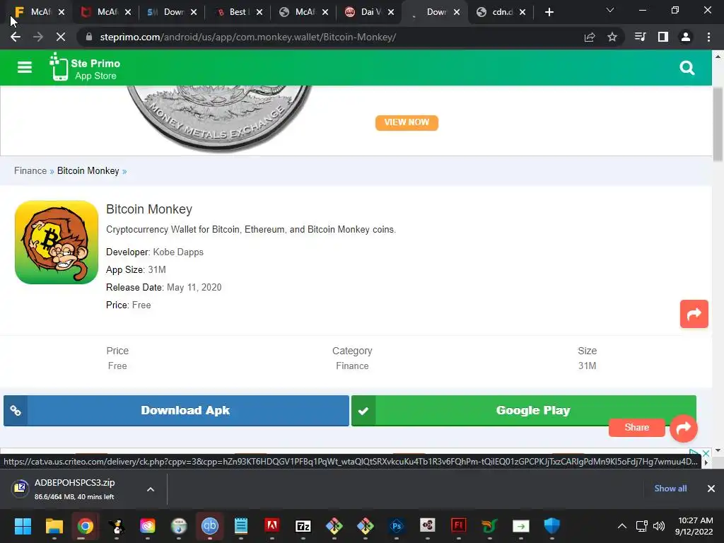The height and width of the screenshot is (543, 724).
Task: Click the address bar URL
Action: [248, 37]
